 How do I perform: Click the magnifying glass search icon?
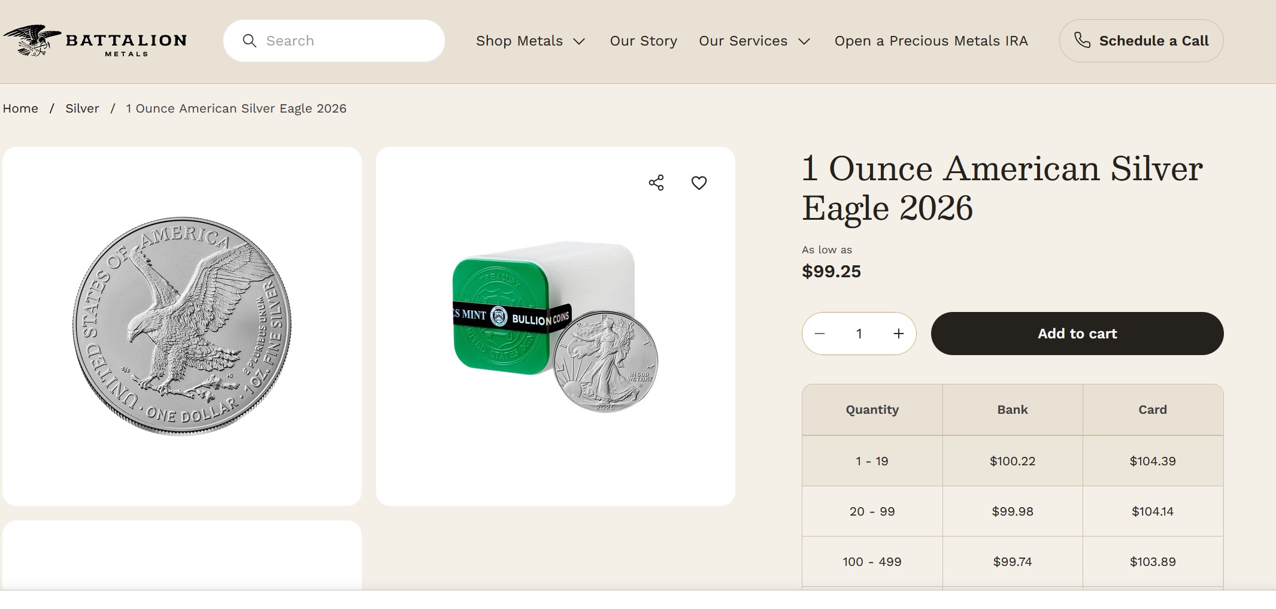pyautogui.click(x=249, y=41)
